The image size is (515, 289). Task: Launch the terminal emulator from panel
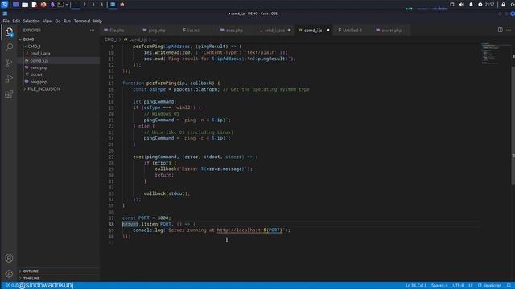click(61, 5)
